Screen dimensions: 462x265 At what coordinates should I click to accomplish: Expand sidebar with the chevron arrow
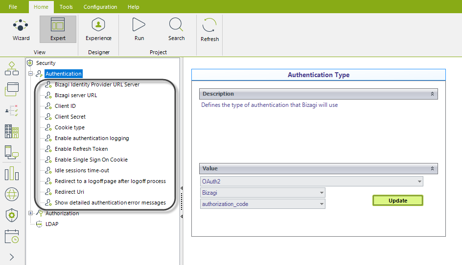point(12,257)
